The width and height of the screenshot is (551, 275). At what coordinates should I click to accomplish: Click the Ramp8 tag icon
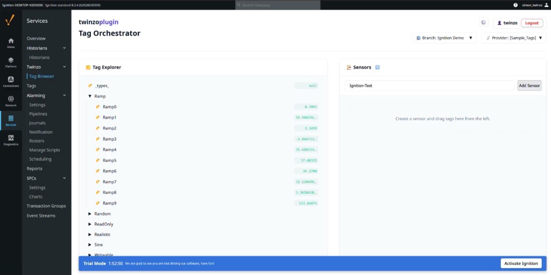coord(98,193)
